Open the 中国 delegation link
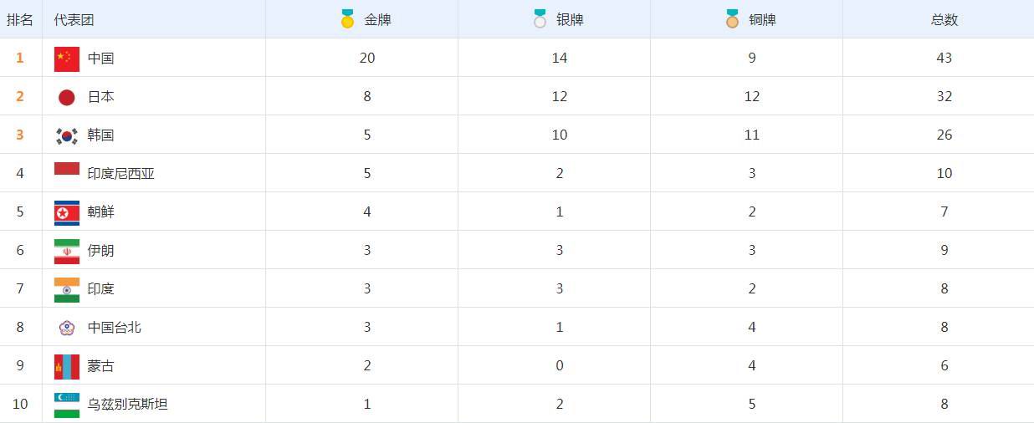Image resolution: width=1034 pixels, height=423 pixels. pos(100,59)
